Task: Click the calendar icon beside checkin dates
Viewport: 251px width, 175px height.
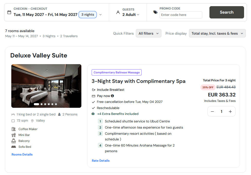Action: [x=9, y=12]
